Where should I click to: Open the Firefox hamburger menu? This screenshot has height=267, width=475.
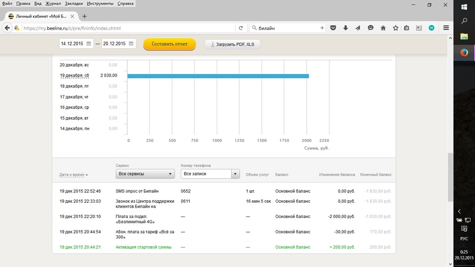click(446, 28)
